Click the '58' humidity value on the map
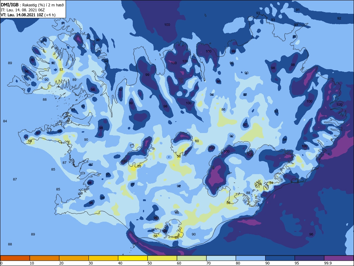 228,203
